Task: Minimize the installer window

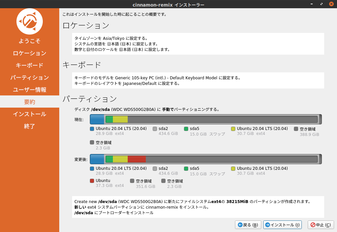Action: 312,4
